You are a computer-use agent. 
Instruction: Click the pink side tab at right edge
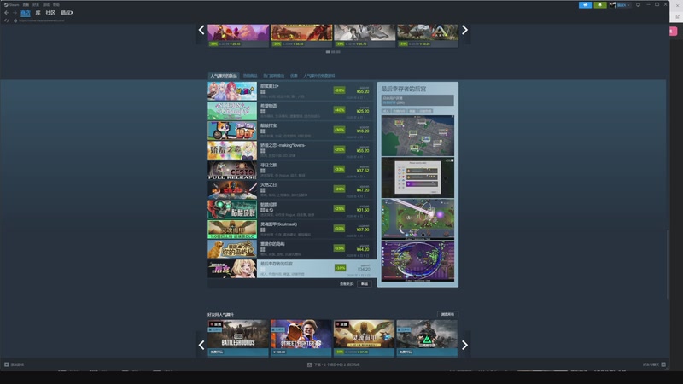tap(673, 31)
